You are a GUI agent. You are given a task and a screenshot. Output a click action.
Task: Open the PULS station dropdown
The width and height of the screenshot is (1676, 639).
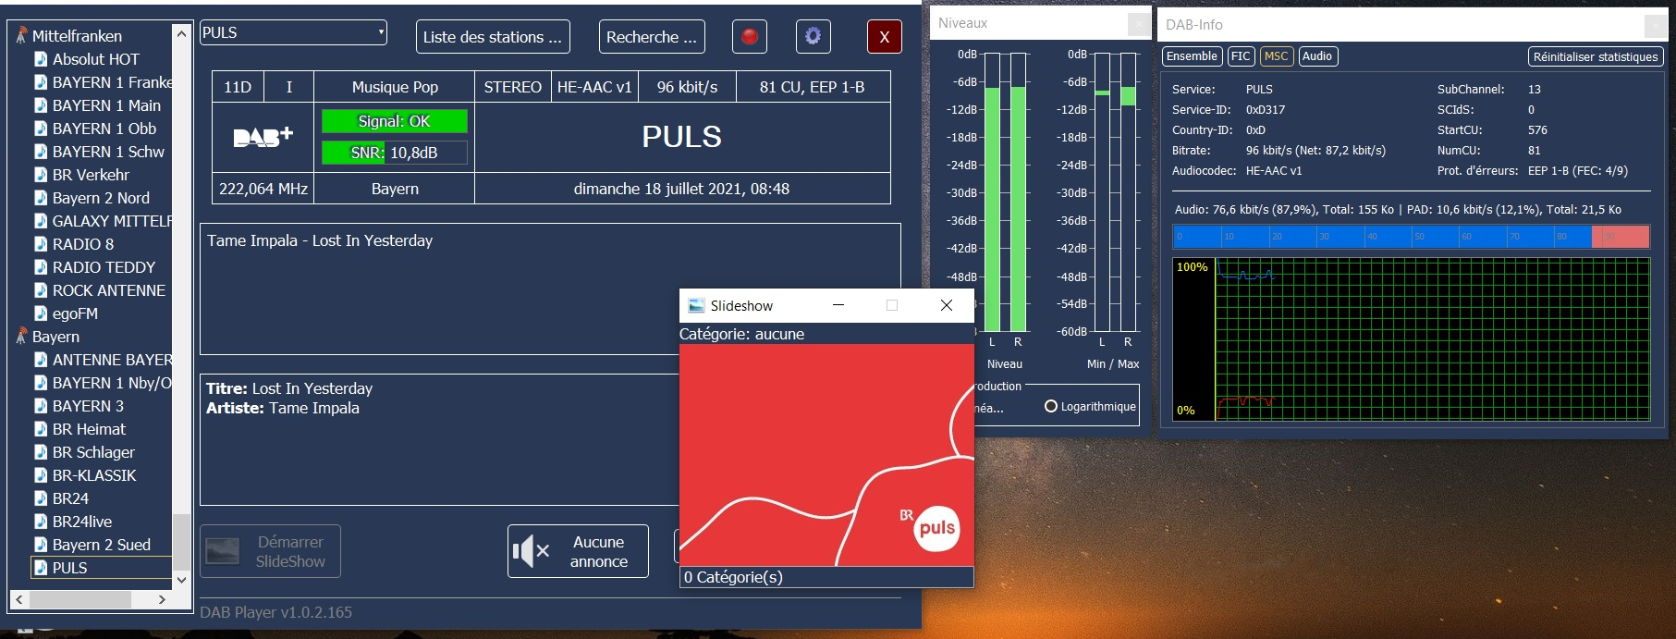[294, 32]
